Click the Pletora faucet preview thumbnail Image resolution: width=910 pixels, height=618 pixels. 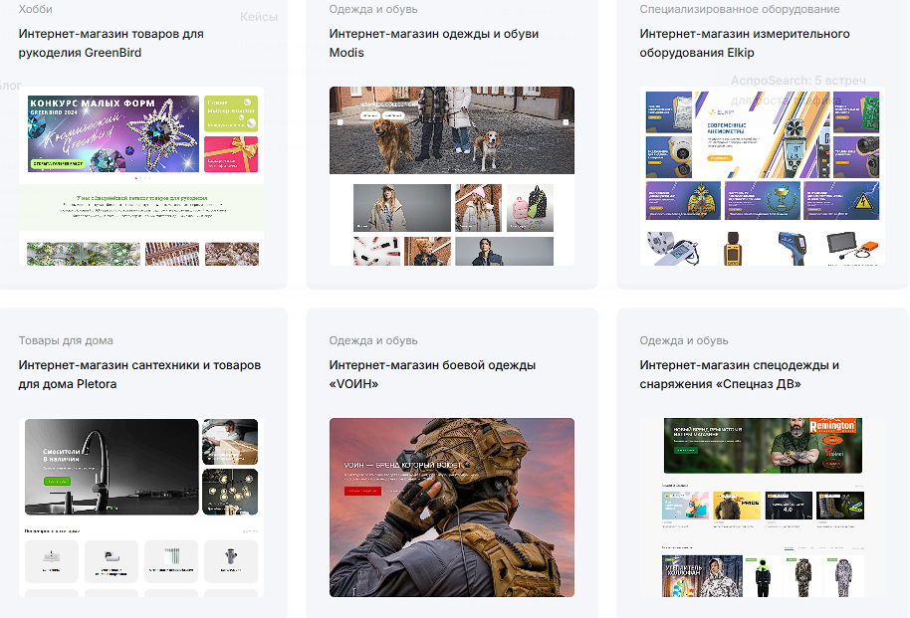(x=112, y=468)
